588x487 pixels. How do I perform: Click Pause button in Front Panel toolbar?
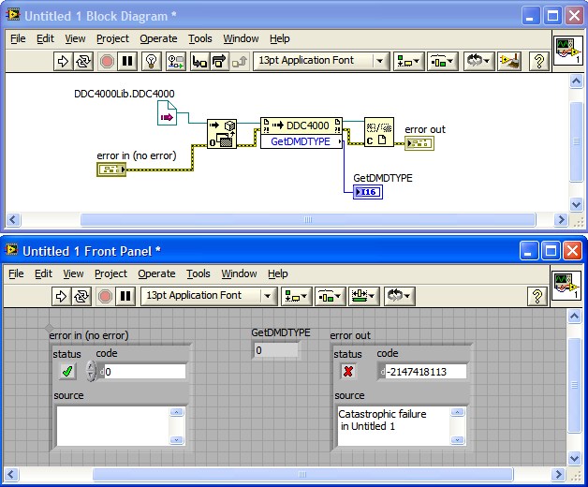tap(125, 296)
